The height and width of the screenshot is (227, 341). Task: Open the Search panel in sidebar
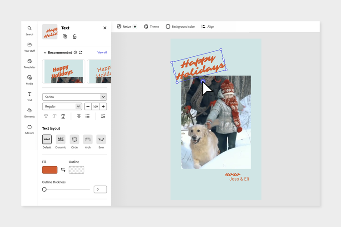pyautogui.click(x=30, y=30)
